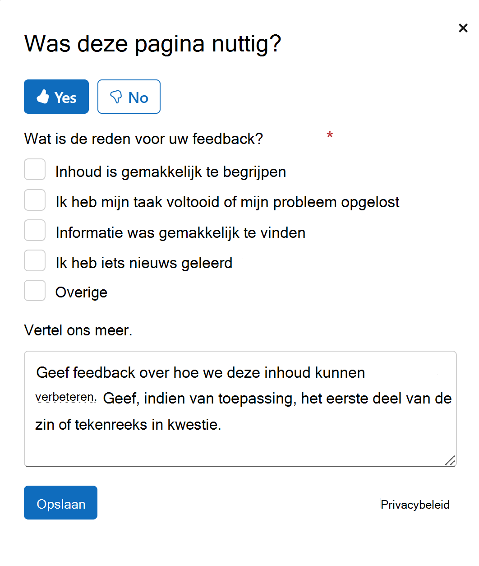Click the X to dismiss the feedback dialog
This screenshot has width=479, height=566.
(463, 28)
